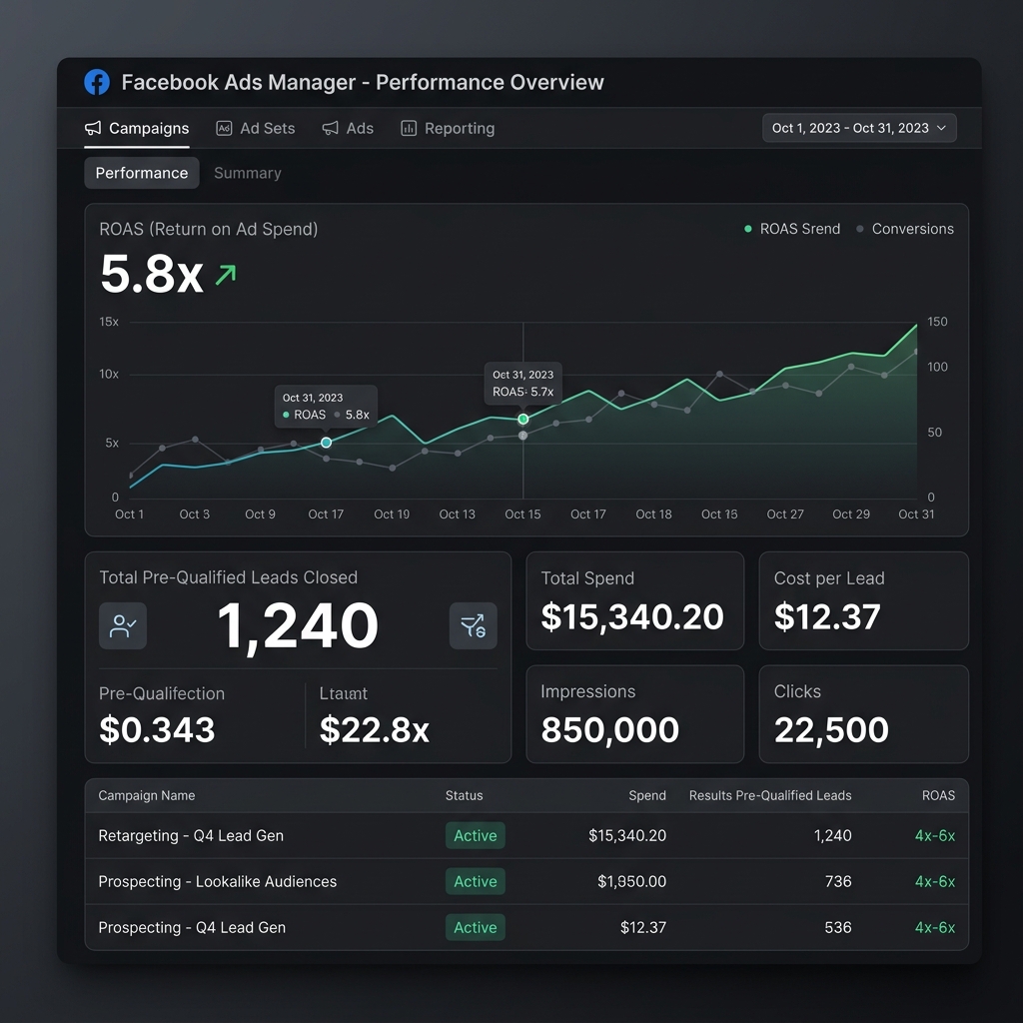
Task: Select the Performance sub-tab
Action: pyautogui.click(x=142, y=173)
